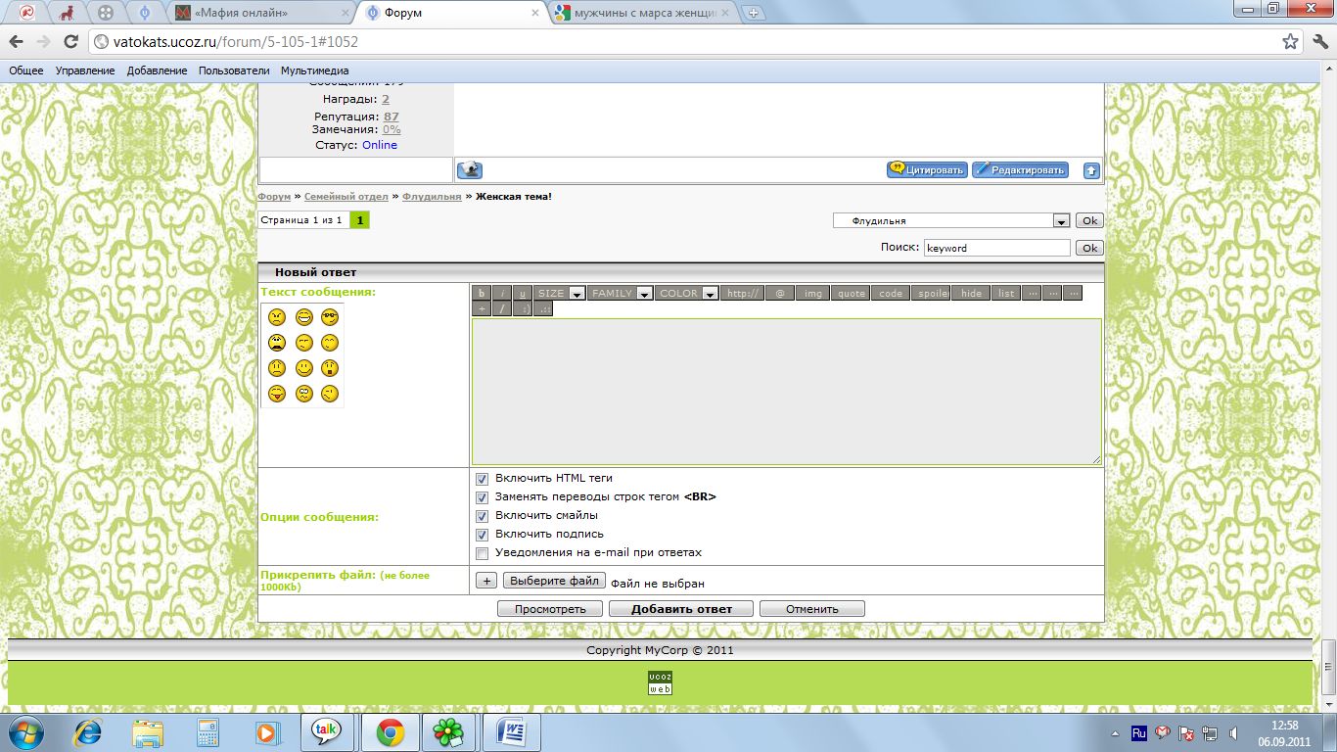Open the Мультимедиа menu
1337x752 pixels.
click(x=315, y=70)
